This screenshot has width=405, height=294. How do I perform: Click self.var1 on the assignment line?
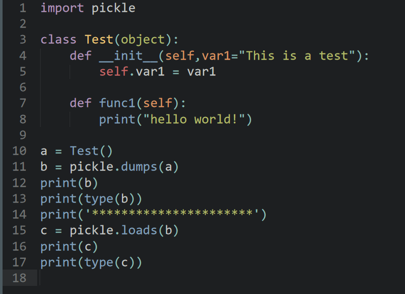[x=132, y=72]
